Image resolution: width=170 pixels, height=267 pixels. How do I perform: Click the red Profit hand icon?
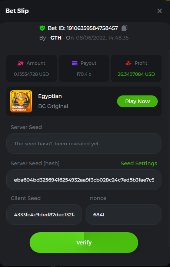coord(129,63)
